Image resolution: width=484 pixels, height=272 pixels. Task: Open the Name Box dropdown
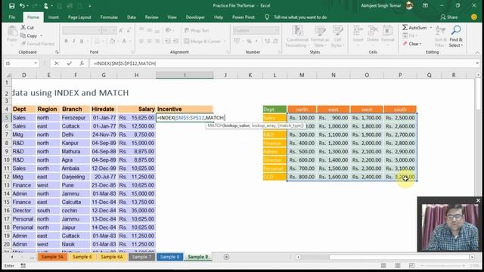pyautogui.click(x=36, y=63)
